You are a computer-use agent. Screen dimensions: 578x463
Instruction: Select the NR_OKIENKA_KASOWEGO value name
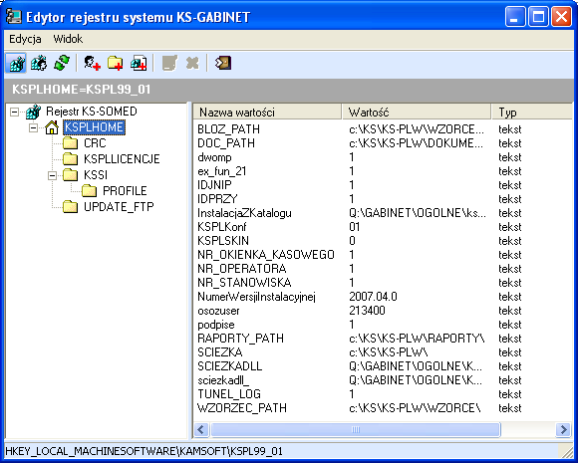266,255
